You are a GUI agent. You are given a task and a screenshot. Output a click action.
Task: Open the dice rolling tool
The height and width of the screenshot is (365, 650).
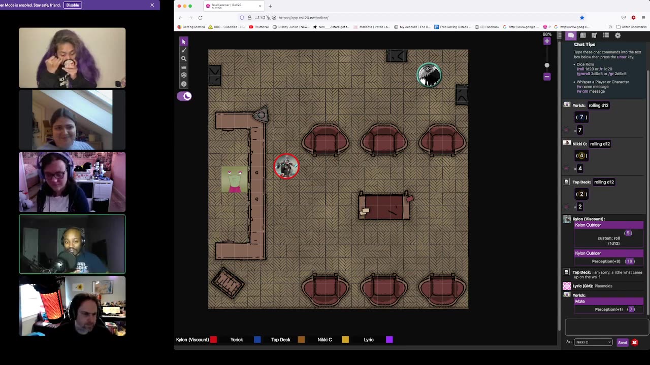click(184, 75)
